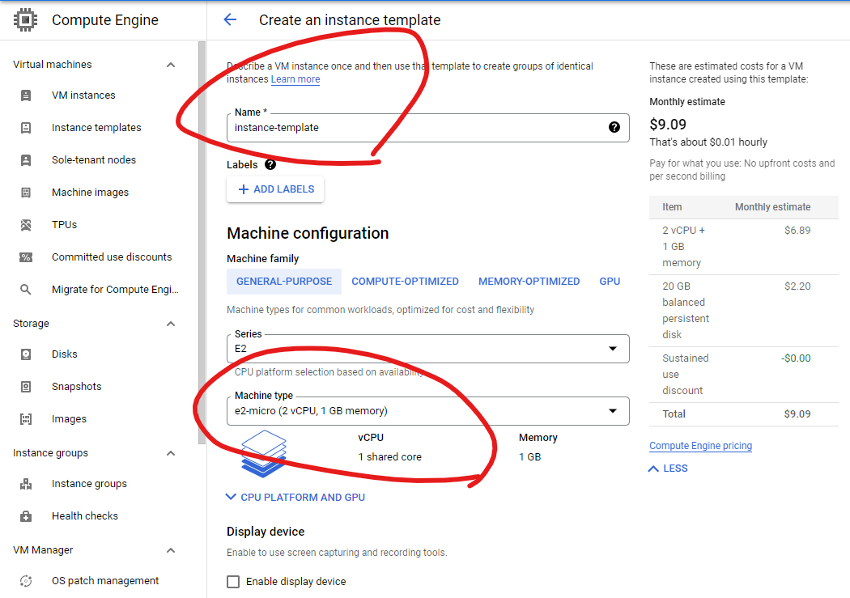Open help tooltip in the Name field

coord(614,127)
